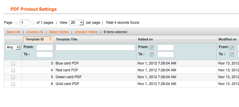The image size is (239, 107).
Task: Open the Added on To calendar icon
Action: pos(151,54)
